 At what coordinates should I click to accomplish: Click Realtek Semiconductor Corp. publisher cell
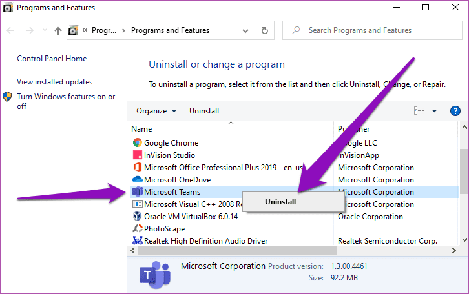[388, 241]
